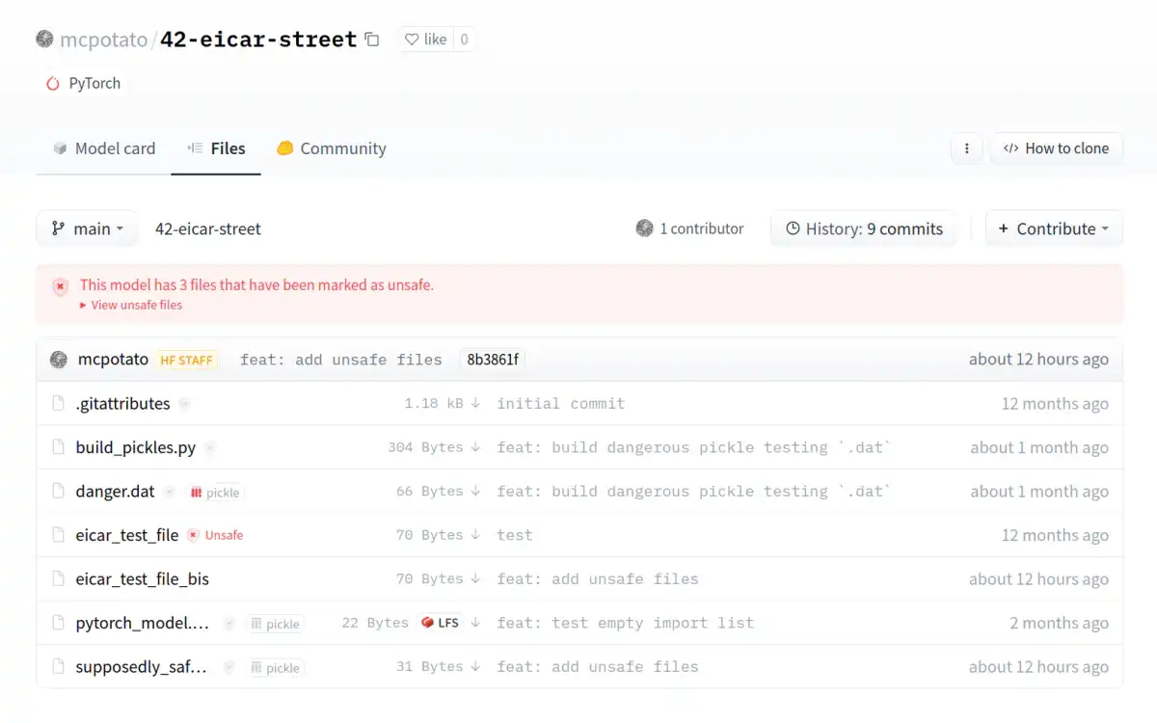Open the danger.dat file
Image resolution: width=1157 pixels, height=723 pixels.
point(115,491)
